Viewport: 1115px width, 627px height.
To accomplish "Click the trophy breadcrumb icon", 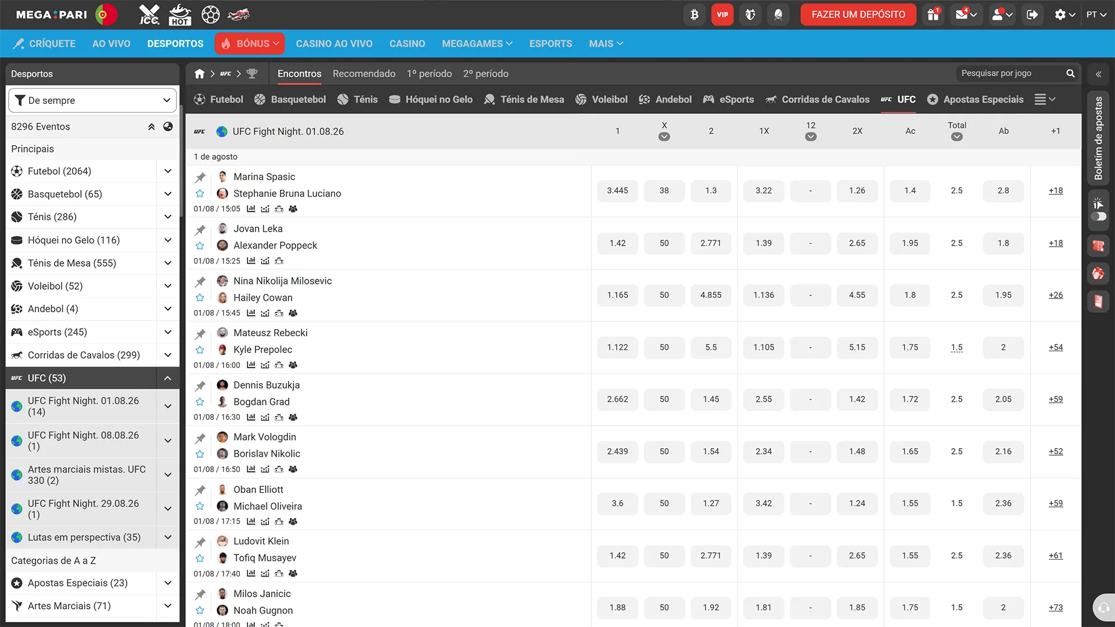I will pos(252,74).
